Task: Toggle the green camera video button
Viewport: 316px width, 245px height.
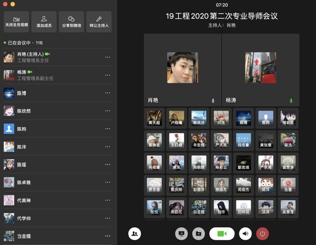Action: 222,234
